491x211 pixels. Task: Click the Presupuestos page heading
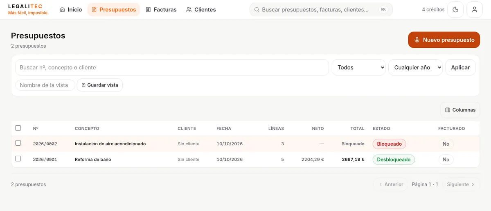38,36
